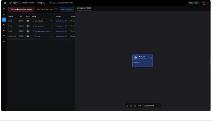Click the Status column header
213x121 pixels.
10,16
